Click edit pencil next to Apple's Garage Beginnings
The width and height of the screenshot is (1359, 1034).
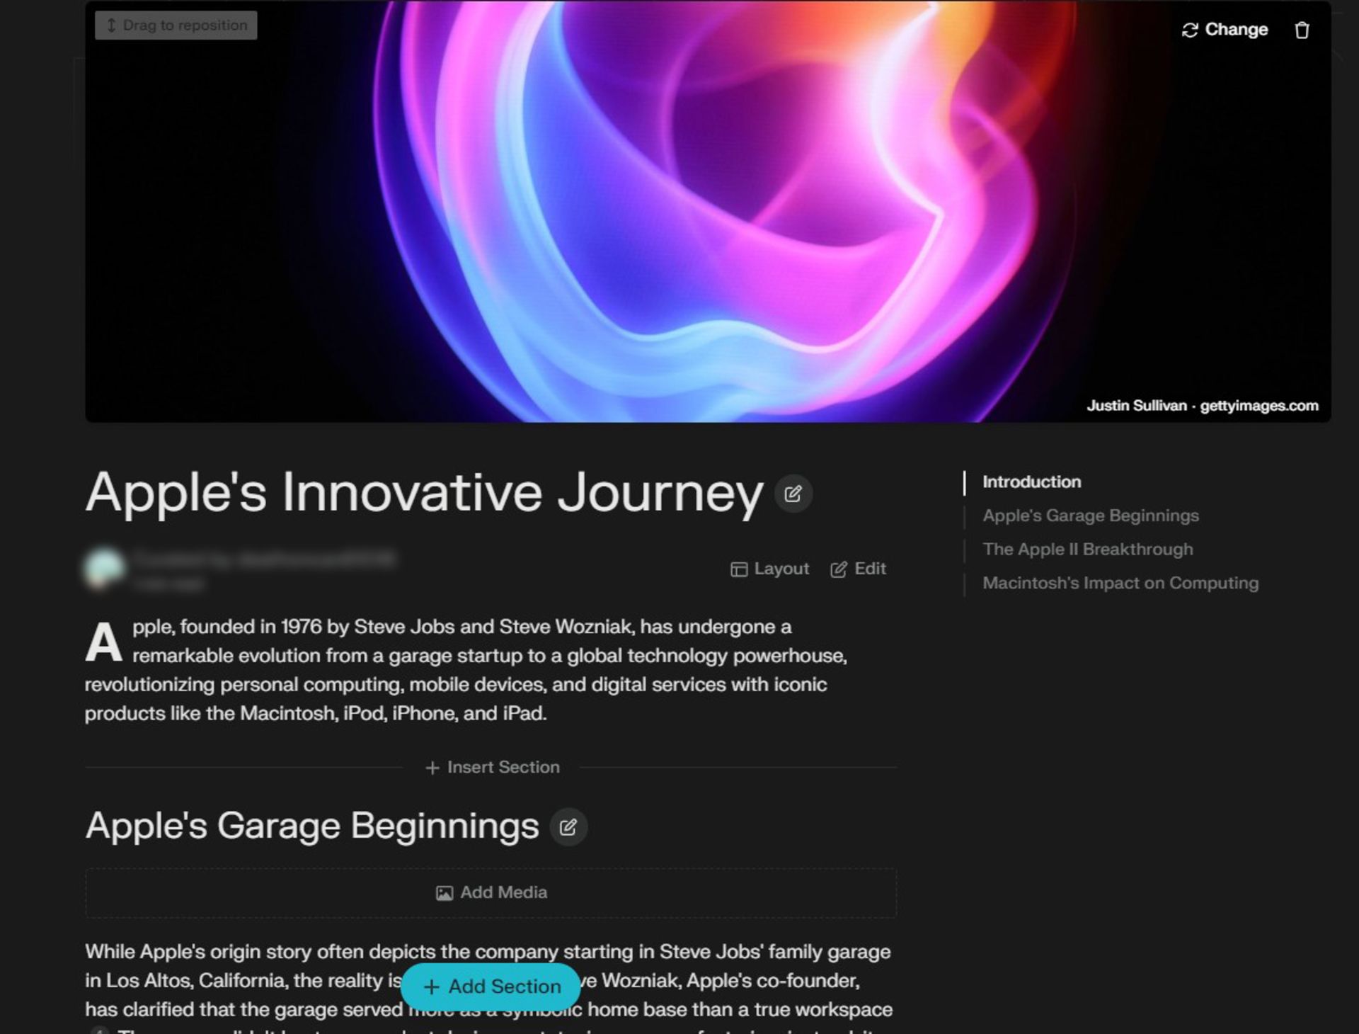pos(568,826)
